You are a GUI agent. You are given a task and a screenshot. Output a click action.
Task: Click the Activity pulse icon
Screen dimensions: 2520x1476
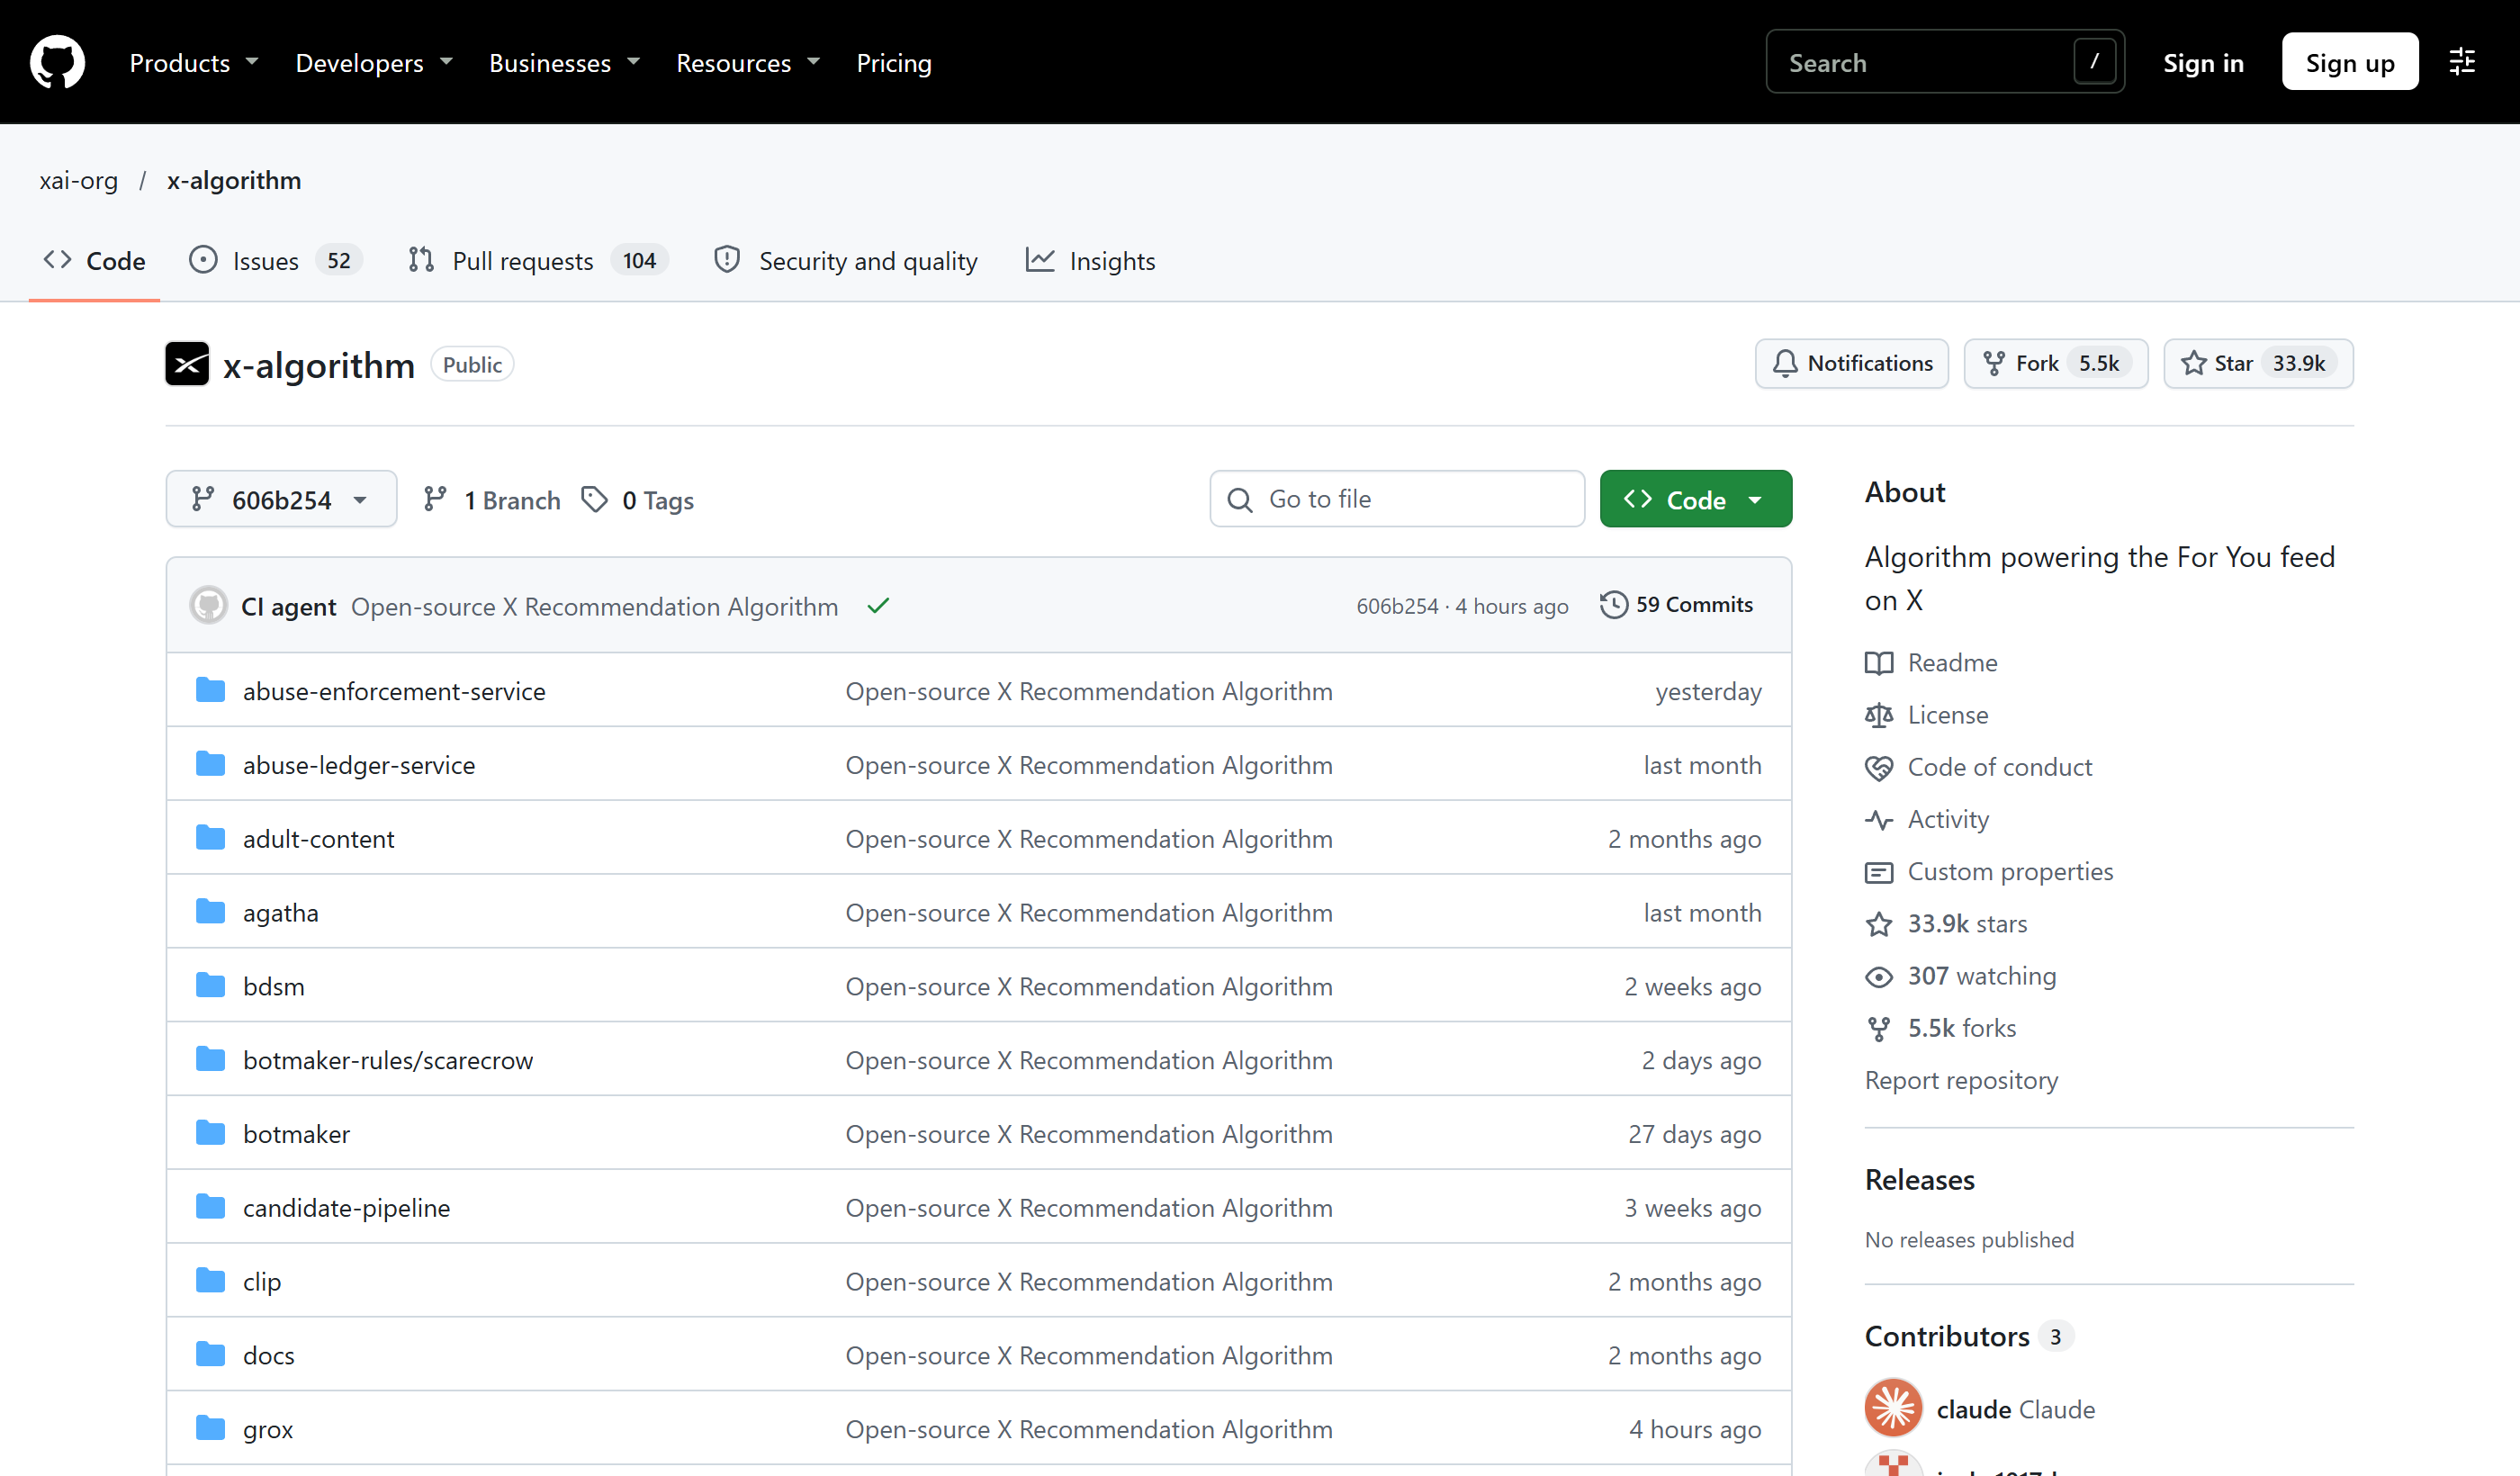tap(1879, 819)
